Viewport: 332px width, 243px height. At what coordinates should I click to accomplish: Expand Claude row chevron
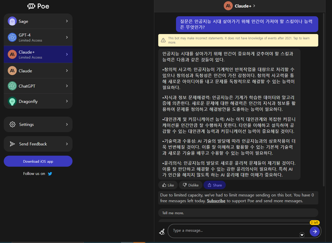(67, 71)
